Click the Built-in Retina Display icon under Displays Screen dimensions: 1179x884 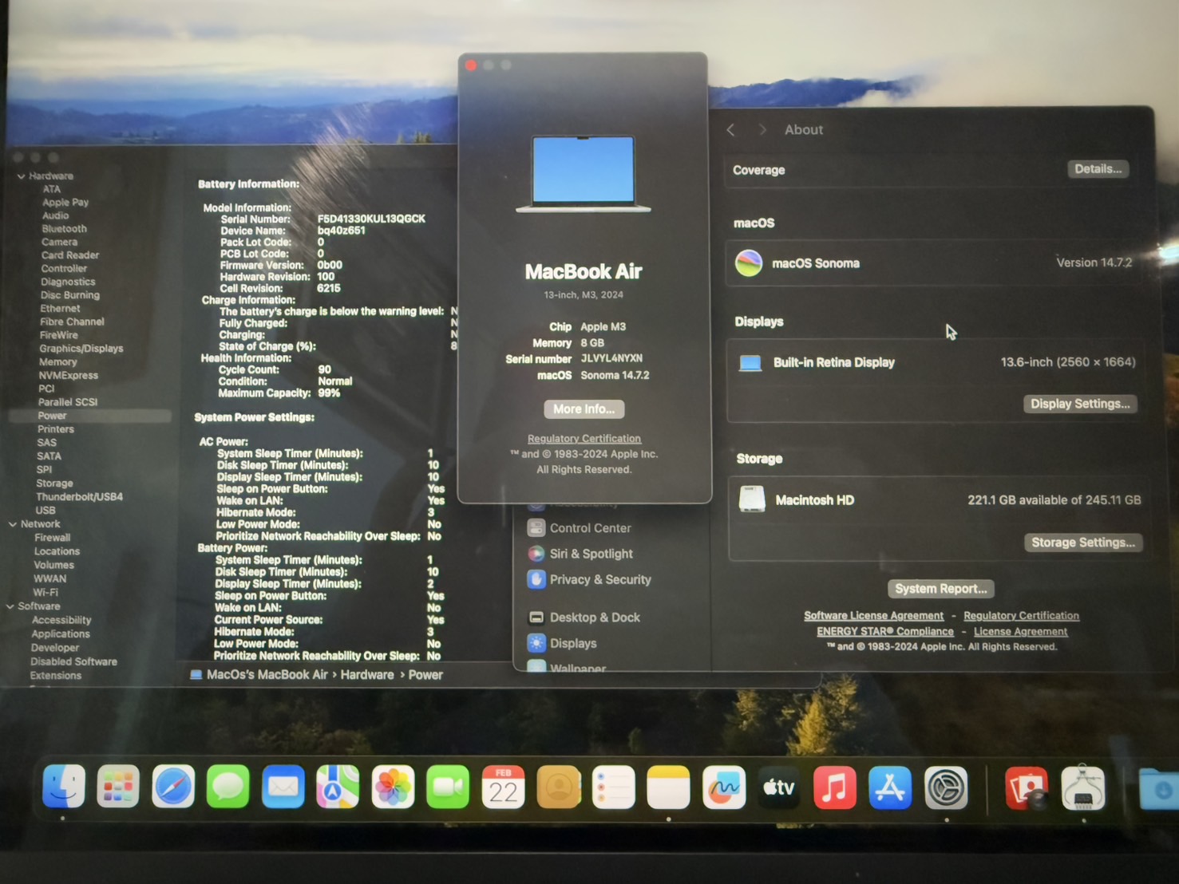pyautogui.click(x=750, y=361)
